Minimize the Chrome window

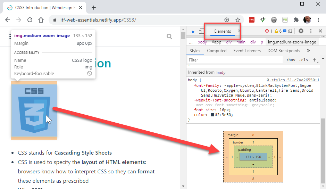click(286, 4)
